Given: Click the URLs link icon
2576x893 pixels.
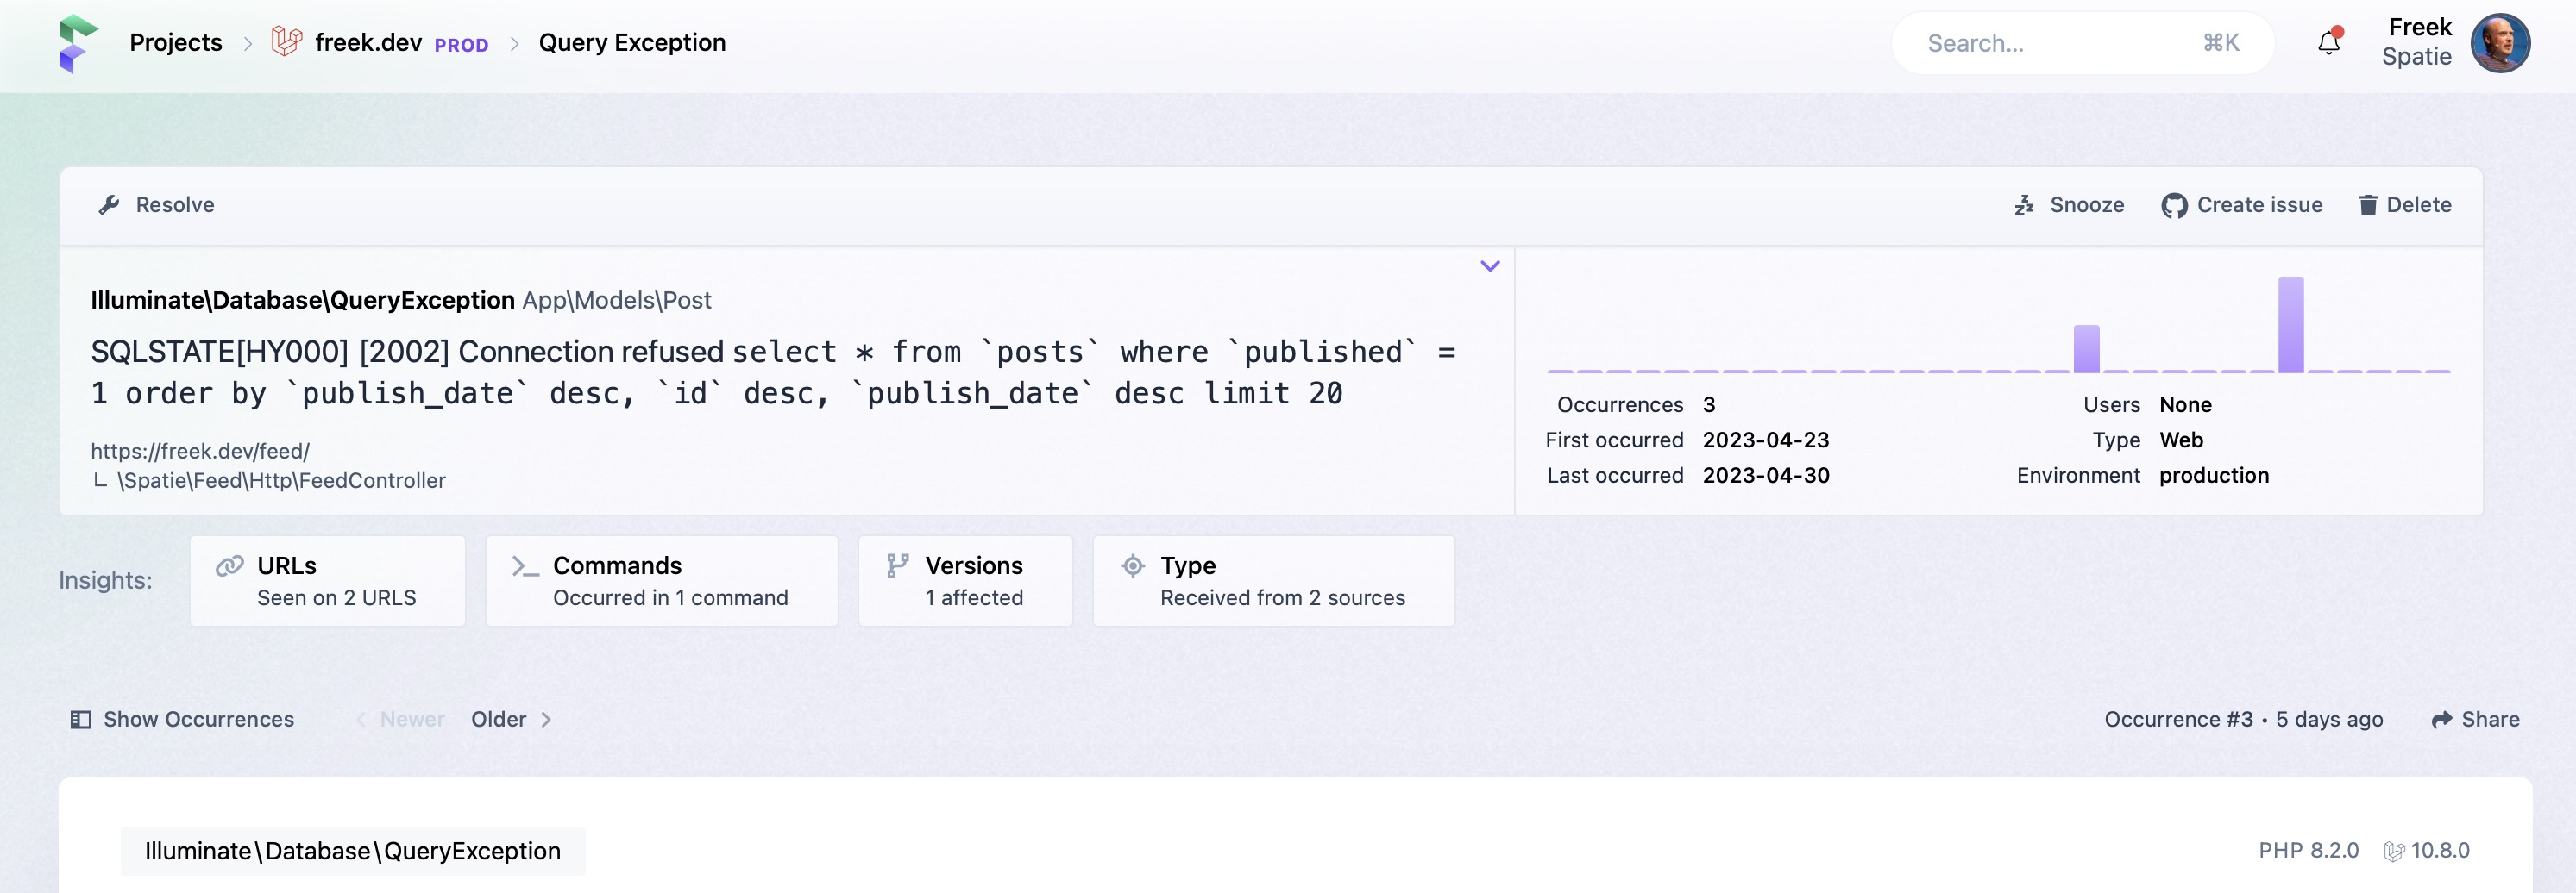Looking at the screenshot, I should 229,565.
